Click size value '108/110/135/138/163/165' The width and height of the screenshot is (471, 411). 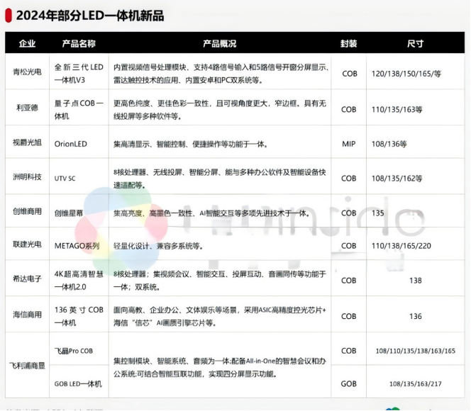point(416,351)
